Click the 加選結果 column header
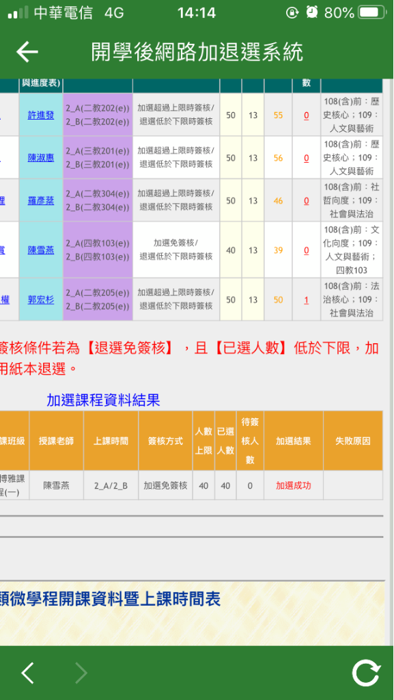This screenshot has height=700, width=394. pyautogui.click(x=293, y=441)
